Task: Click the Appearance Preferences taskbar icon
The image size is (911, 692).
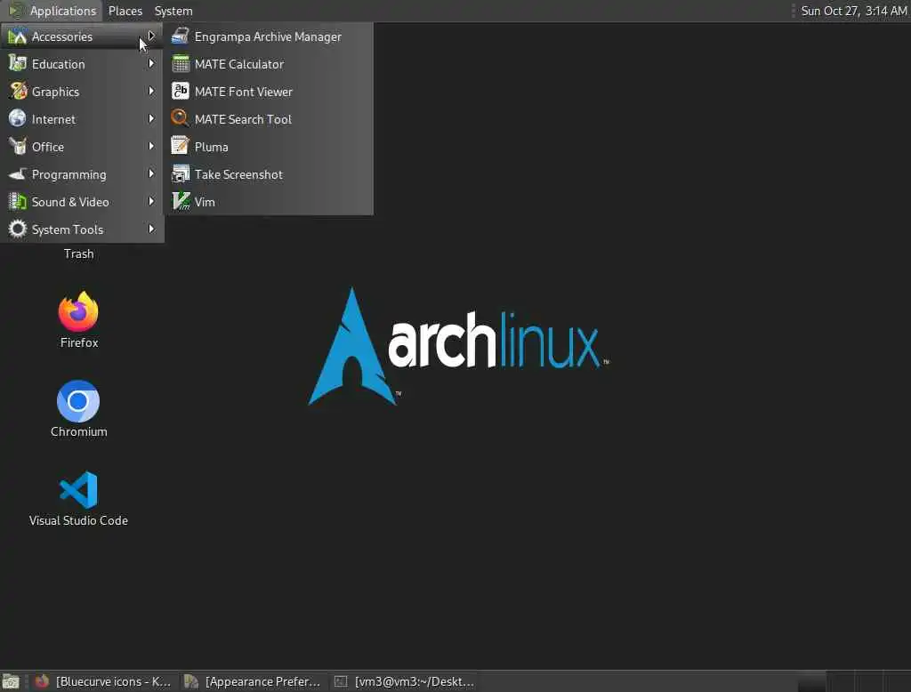Action: (x=191, y=681)
